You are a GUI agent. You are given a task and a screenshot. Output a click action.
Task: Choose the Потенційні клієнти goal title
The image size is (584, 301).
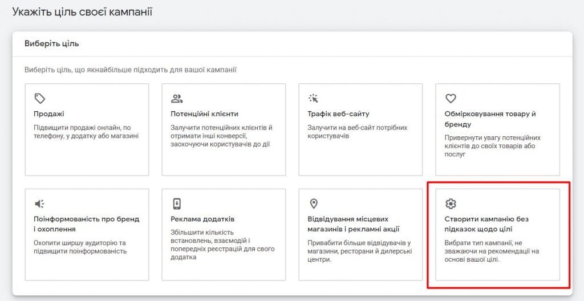click(205, 114)
